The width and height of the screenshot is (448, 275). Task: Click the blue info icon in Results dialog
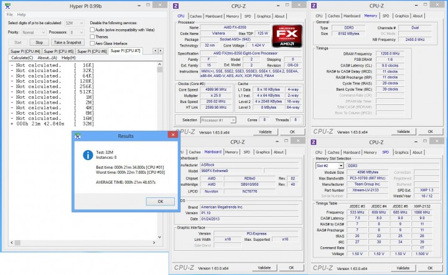pos(88,155)
